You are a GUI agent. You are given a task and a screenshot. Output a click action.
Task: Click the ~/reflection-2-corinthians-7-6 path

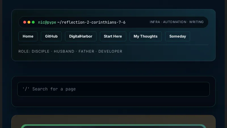[91, 22]
